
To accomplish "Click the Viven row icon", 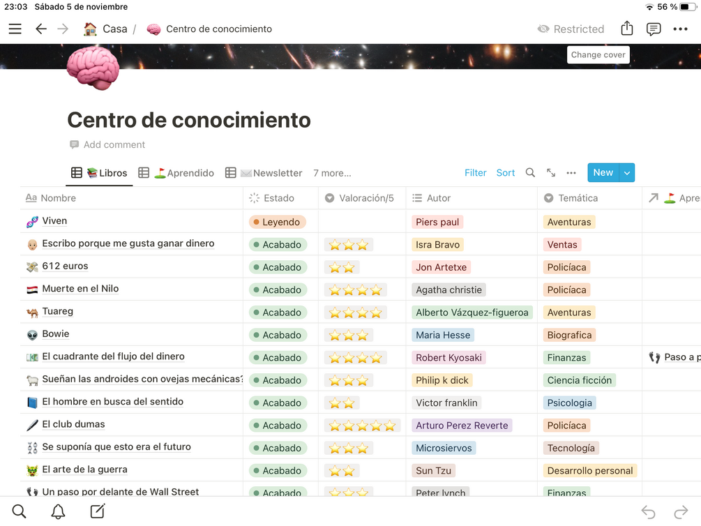I will (x=32, y=221).
